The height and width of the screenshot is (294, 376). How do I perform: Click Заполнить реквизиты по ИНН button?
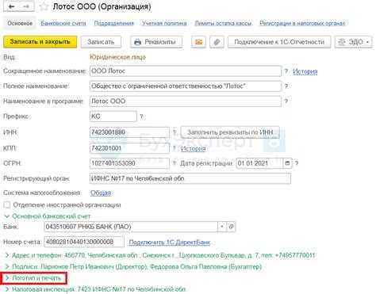230,132
